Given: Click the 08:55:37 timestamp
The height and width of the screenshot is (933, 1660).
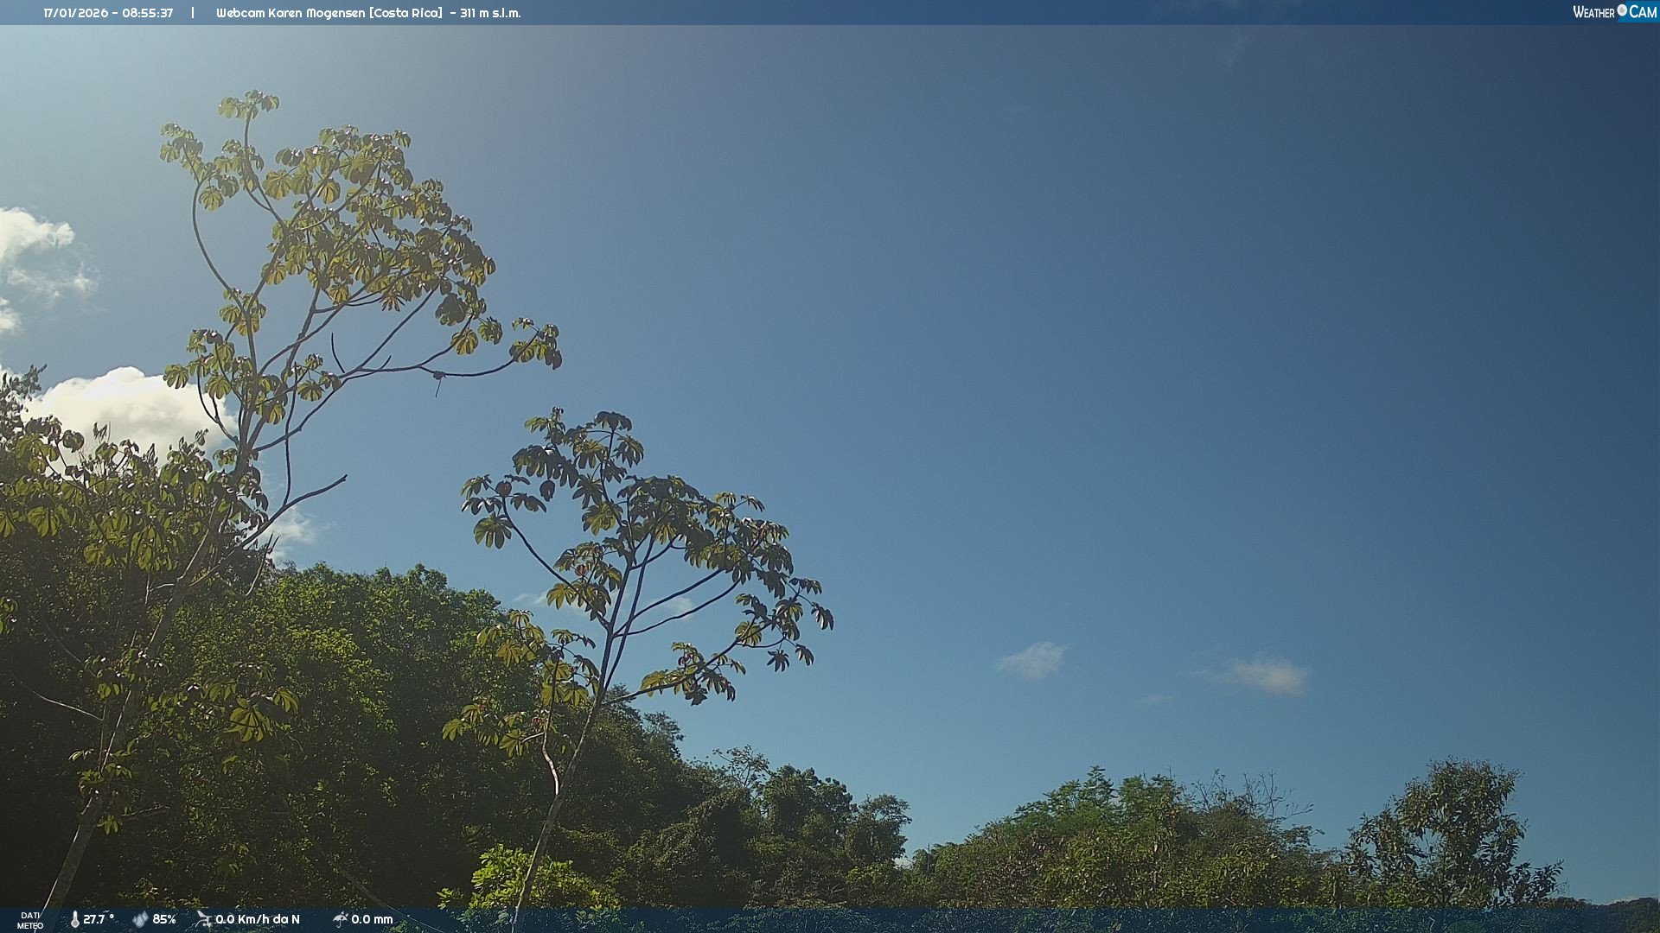Looking at the screenshot, I should [148, 13].
